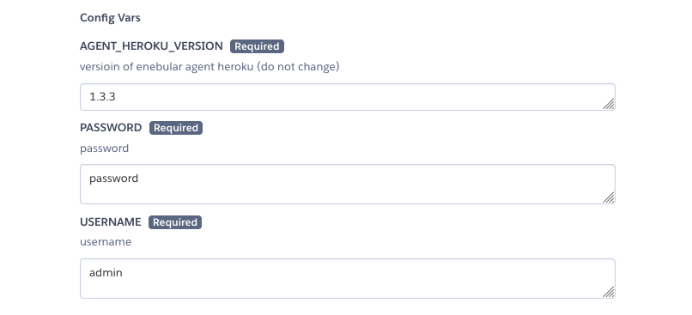Image resolution: width=692 pixels, height=315 pixels.
Task: Click the 'admin' value in the USERNAME textarea
Action: [106, 273]
